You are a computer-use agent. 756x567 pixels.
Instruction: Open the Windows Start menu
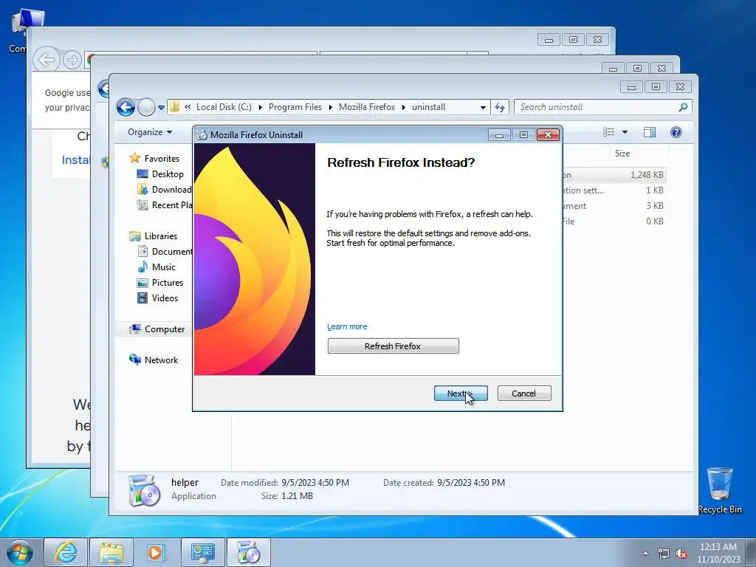coord(19,552)
